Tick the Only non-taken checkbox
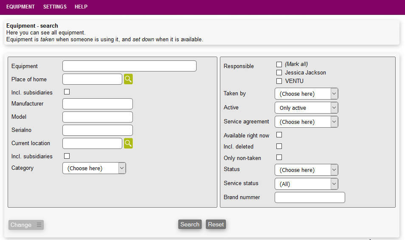Image resolution: width=405 pixels, height=240 pixels. click(279, 157)
